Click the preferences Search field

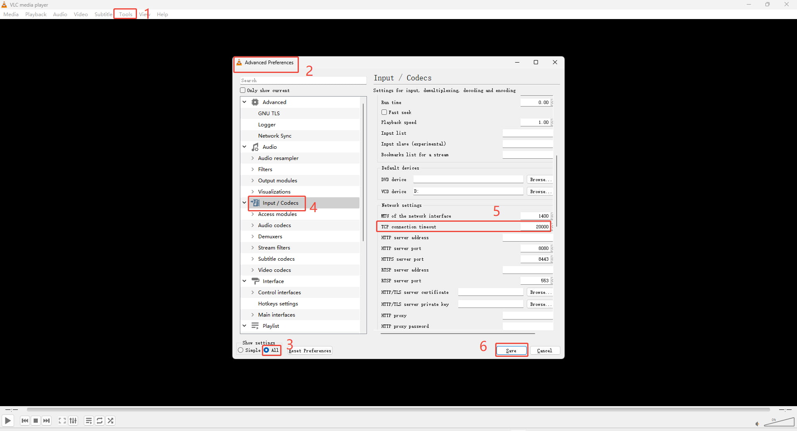303,80
